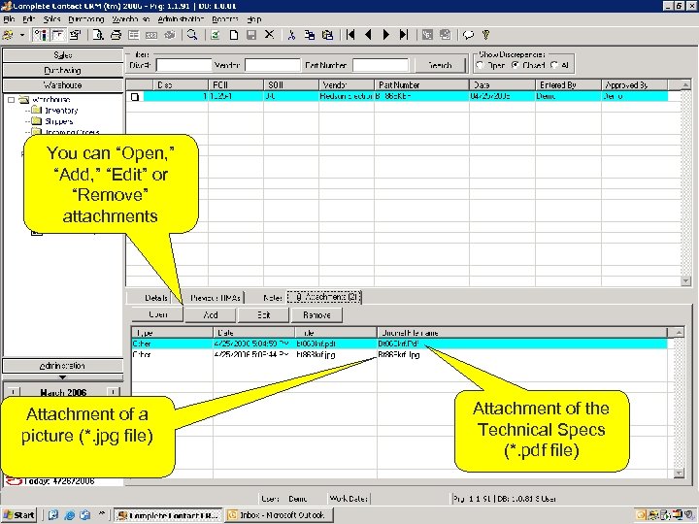
Task: Toggle the calendar pane toolbar button
Action: (58, 35)
